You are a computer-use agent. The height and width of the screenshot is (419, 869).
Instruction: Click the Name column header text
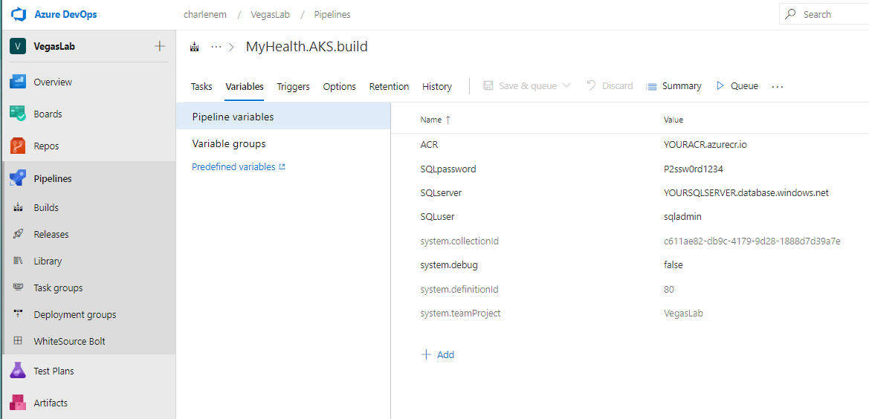coord(431,120)
